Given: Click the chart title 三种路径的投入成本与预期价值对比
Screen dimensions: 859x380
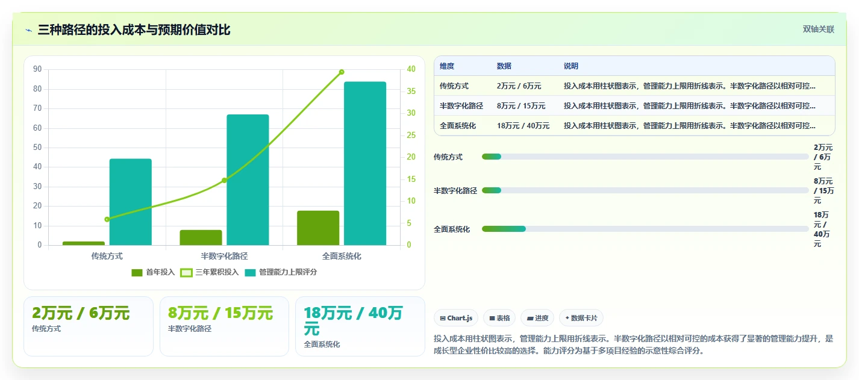Looking at the screenshot, I should click(134, 30).
